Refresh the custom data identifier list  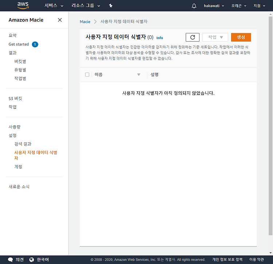pyautogui.click(x=193, y=37)
